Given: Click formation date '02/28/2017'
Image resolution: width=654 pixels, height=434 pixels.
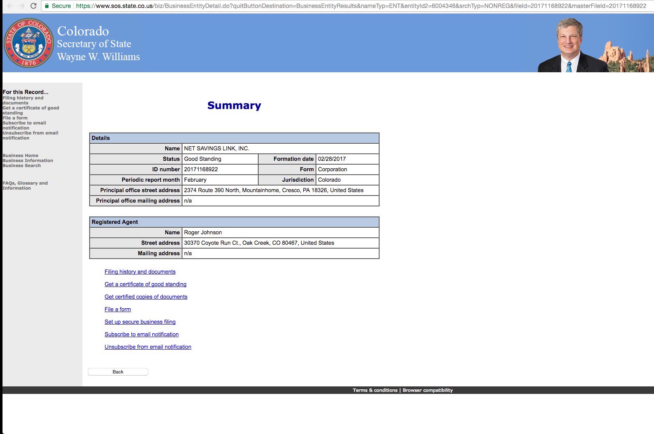Looking at the screenshot, I should point(332,159).
